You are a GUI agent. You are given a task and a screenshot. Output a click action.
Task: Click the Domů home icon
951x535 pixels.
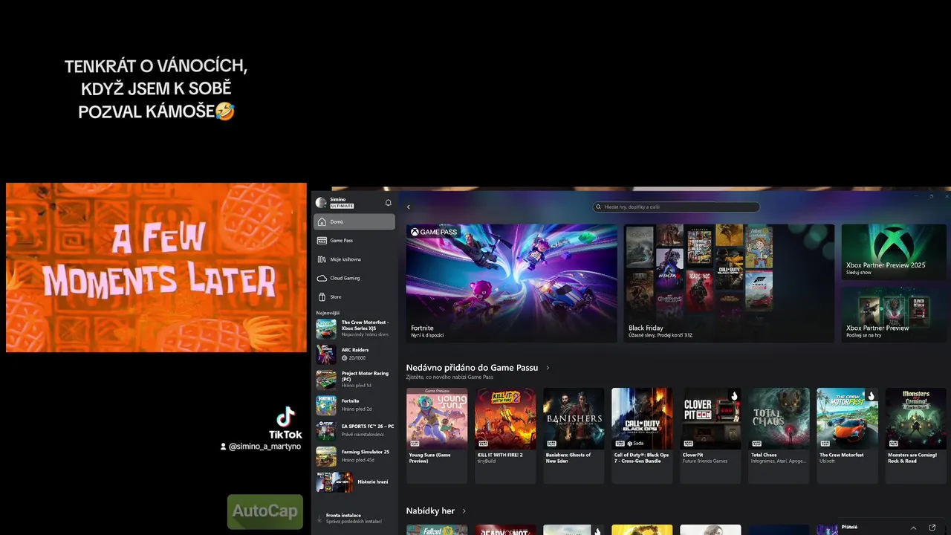322,221
